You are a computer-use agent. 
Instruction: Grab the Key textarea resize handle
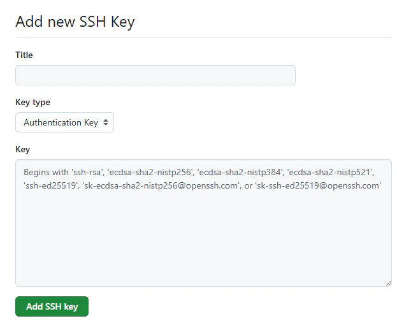pos(388,282)
